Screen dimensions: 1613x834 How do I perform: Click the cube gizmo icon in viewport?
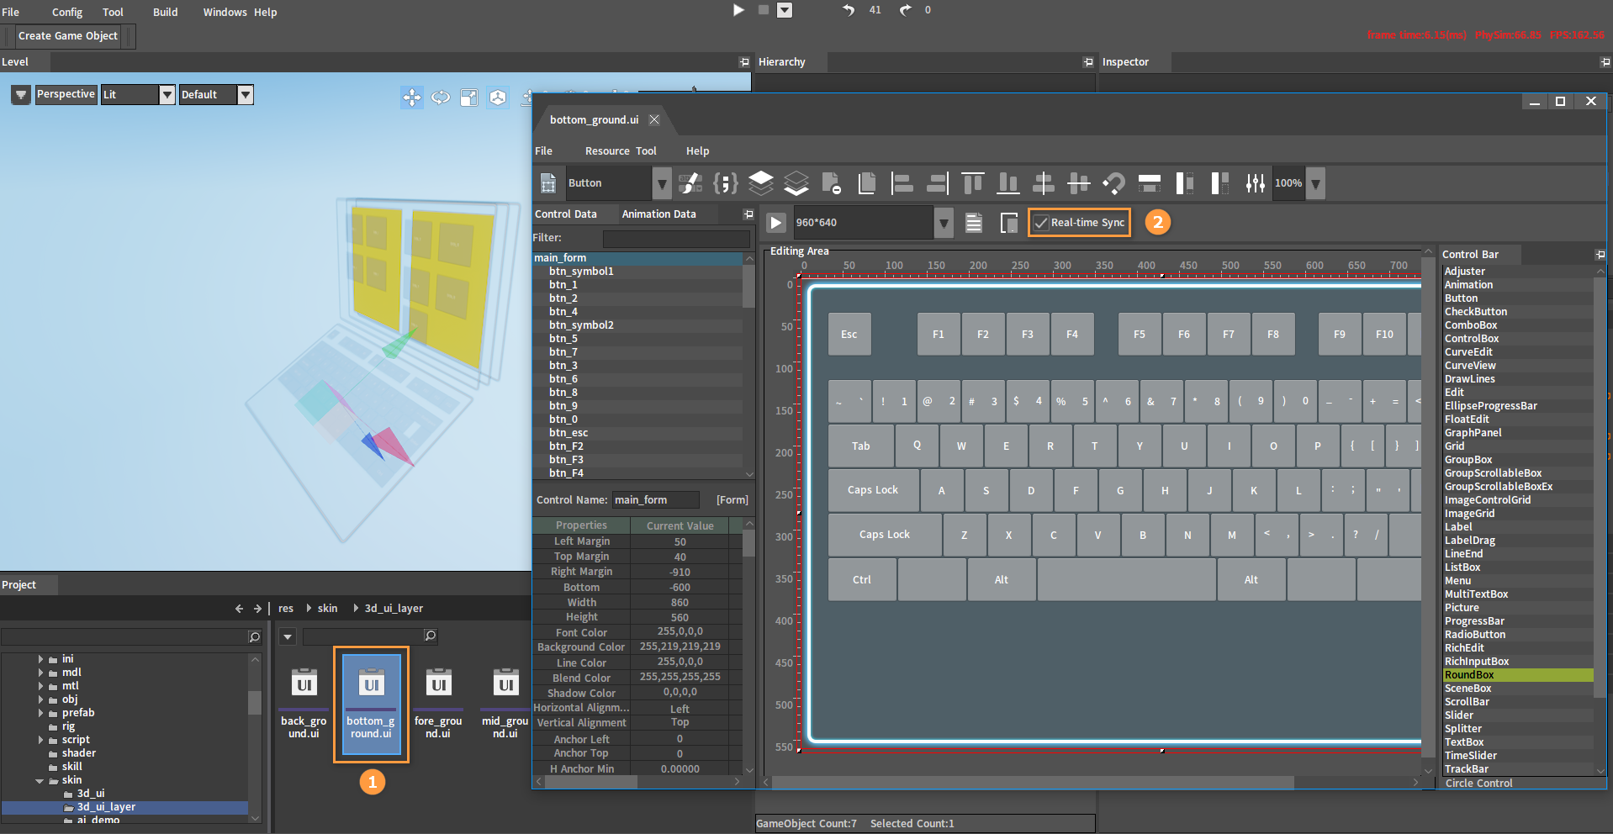[498, 98]
